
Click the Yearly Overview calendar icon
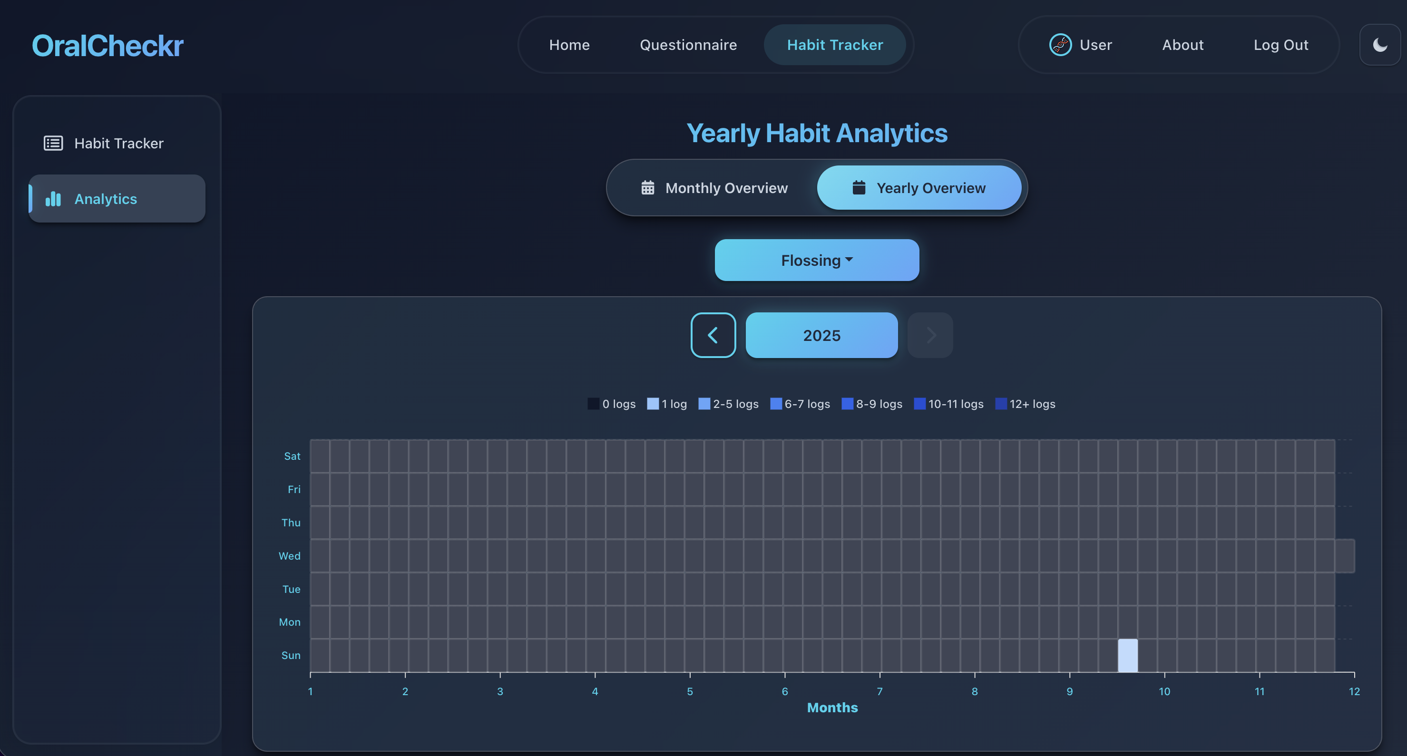pos(859,188)
